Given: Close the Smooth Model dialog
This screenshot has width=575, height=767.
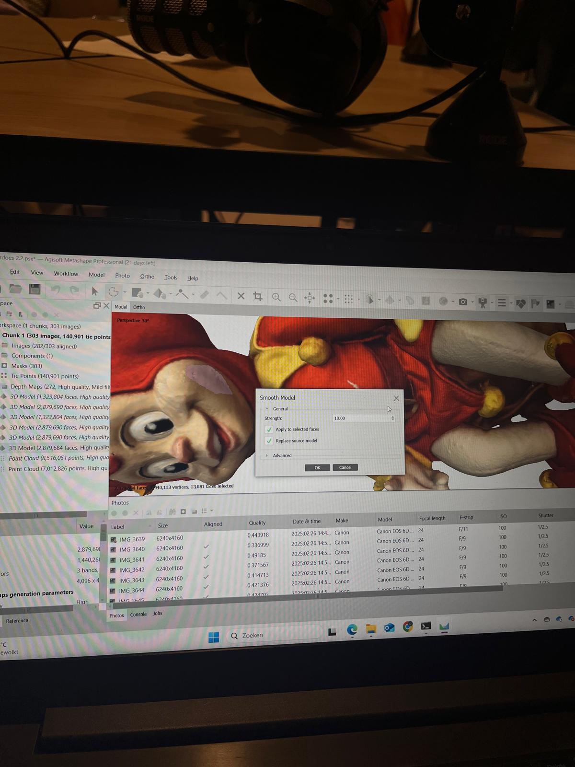Looking at the screenshot, I should coord(396,398).
